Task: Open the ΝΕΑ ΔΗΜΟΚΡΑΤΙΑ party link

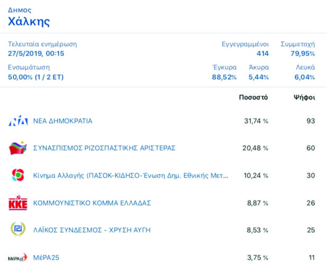Action: (x=62, y=121)
